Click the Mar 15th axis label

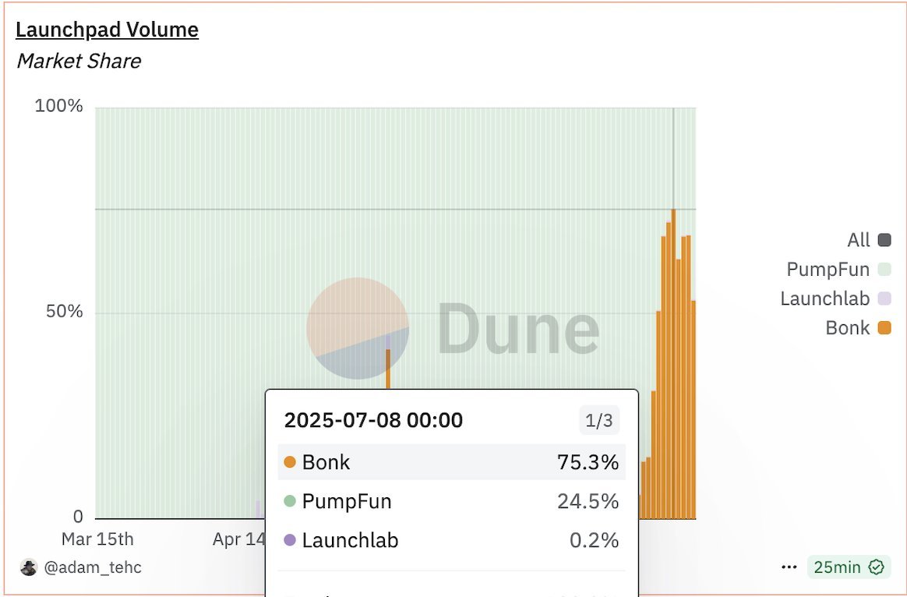pyautogui.click(x=97, y=539)
